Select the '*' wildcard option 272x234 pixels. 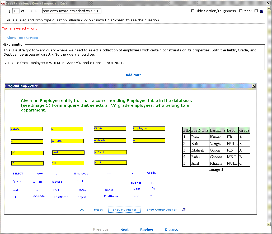[151, 196]
